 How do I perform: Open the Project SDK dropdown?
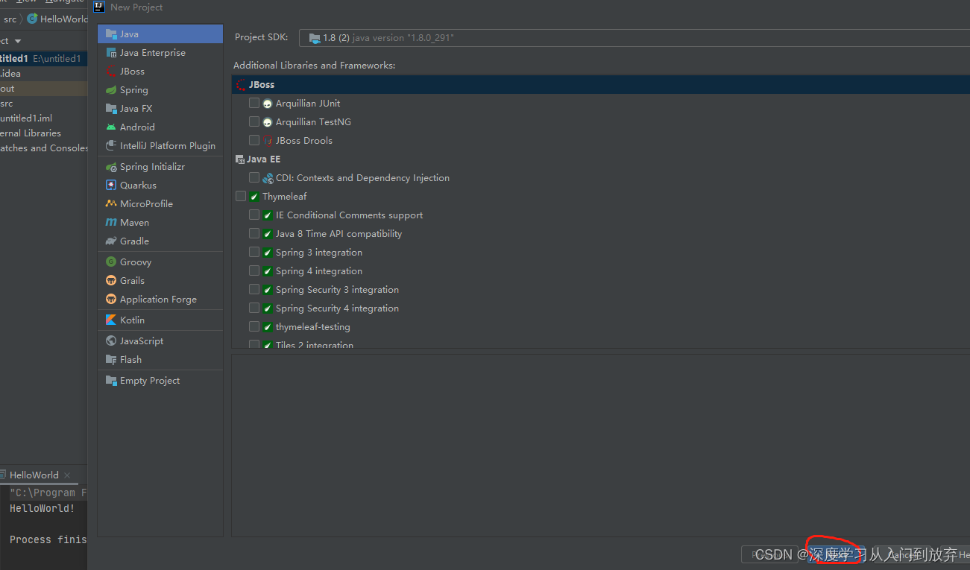(634, 38)
